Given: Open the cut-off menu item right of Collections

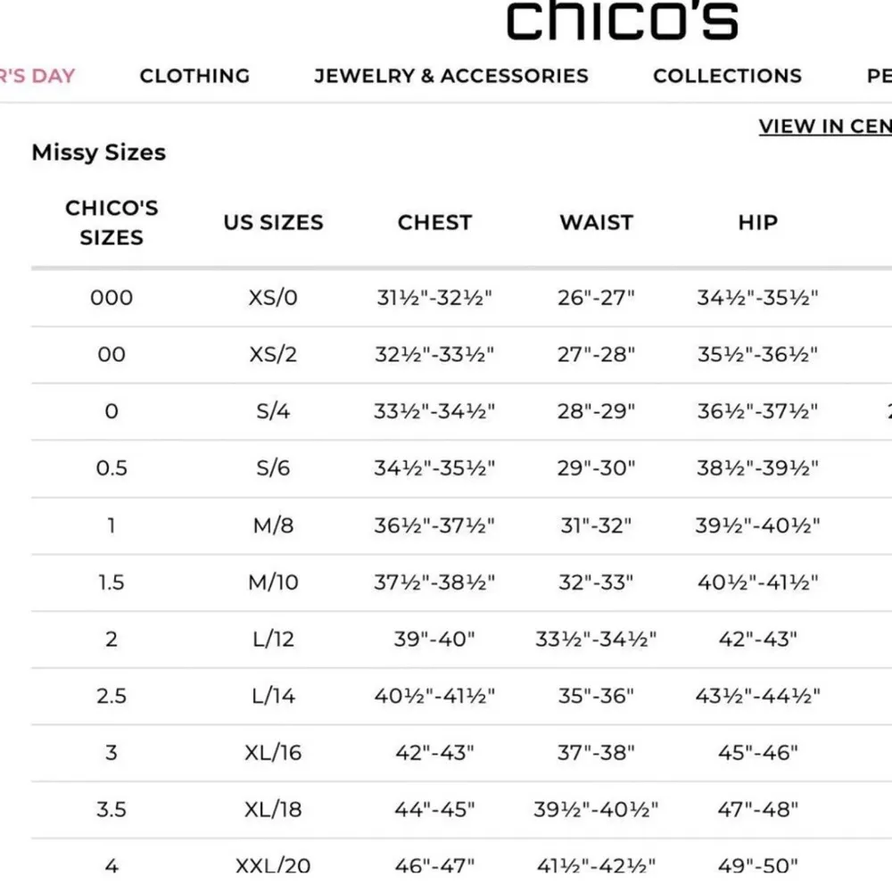Looking at the screenshot, I should click(879, 76).
